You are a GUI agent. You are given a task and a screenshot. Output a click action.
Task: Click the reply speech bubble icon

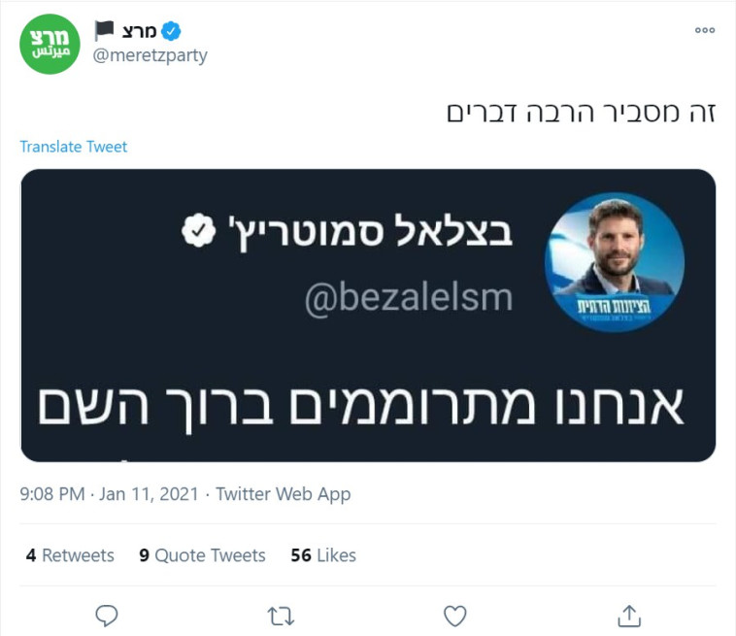pyautogui.click(x=107, y=615)
